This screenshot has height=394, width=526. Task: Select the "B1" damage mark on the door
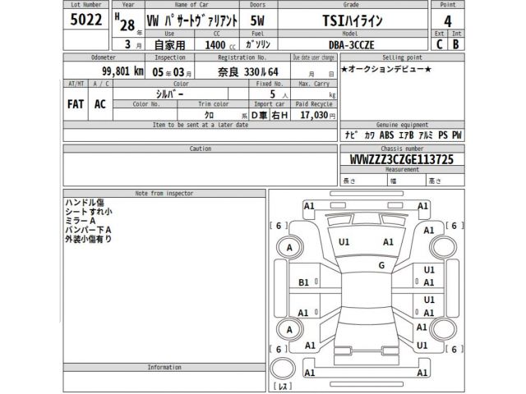[x=303, y=282]
